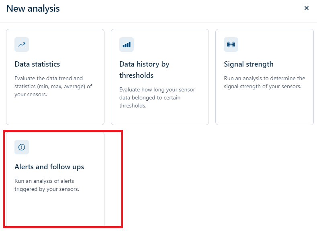Click the description about alerts triggered by sensors

click(47, 185)
